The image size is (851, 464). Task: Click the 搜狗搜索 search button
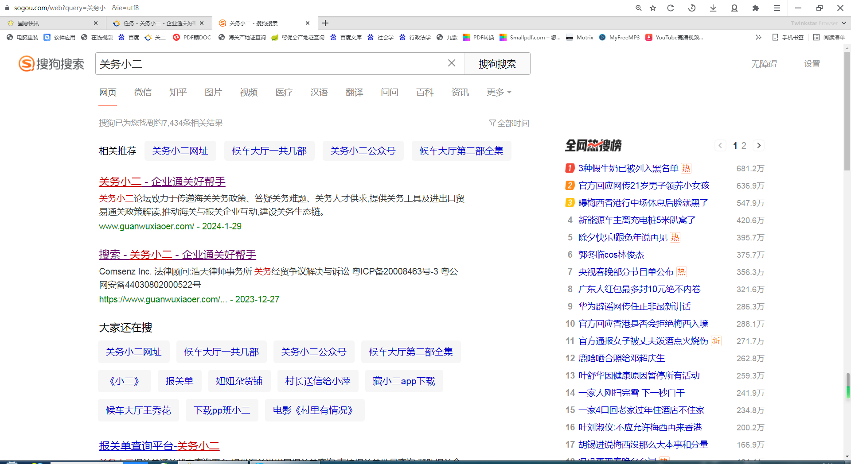pyautogui.click(x=497, y=64)
